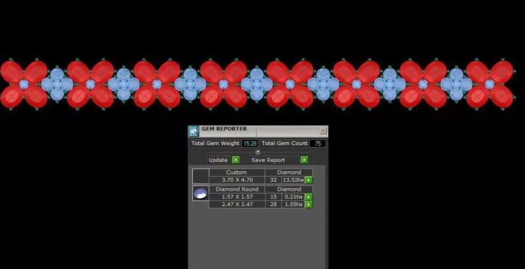Select the 3.70 X 4.70 size cell
The width and height of the screenshot is (525, 269).
click(237, 180)
